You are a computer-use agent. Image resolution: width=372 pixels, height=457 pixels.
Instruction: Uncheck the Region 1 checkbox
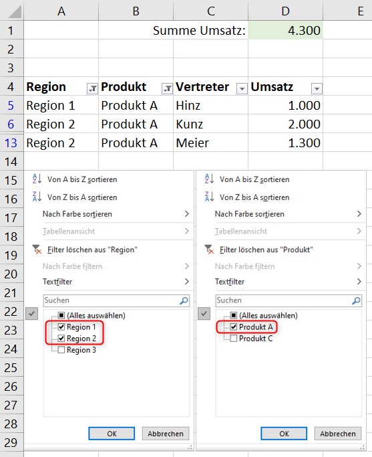coord(61,327)
